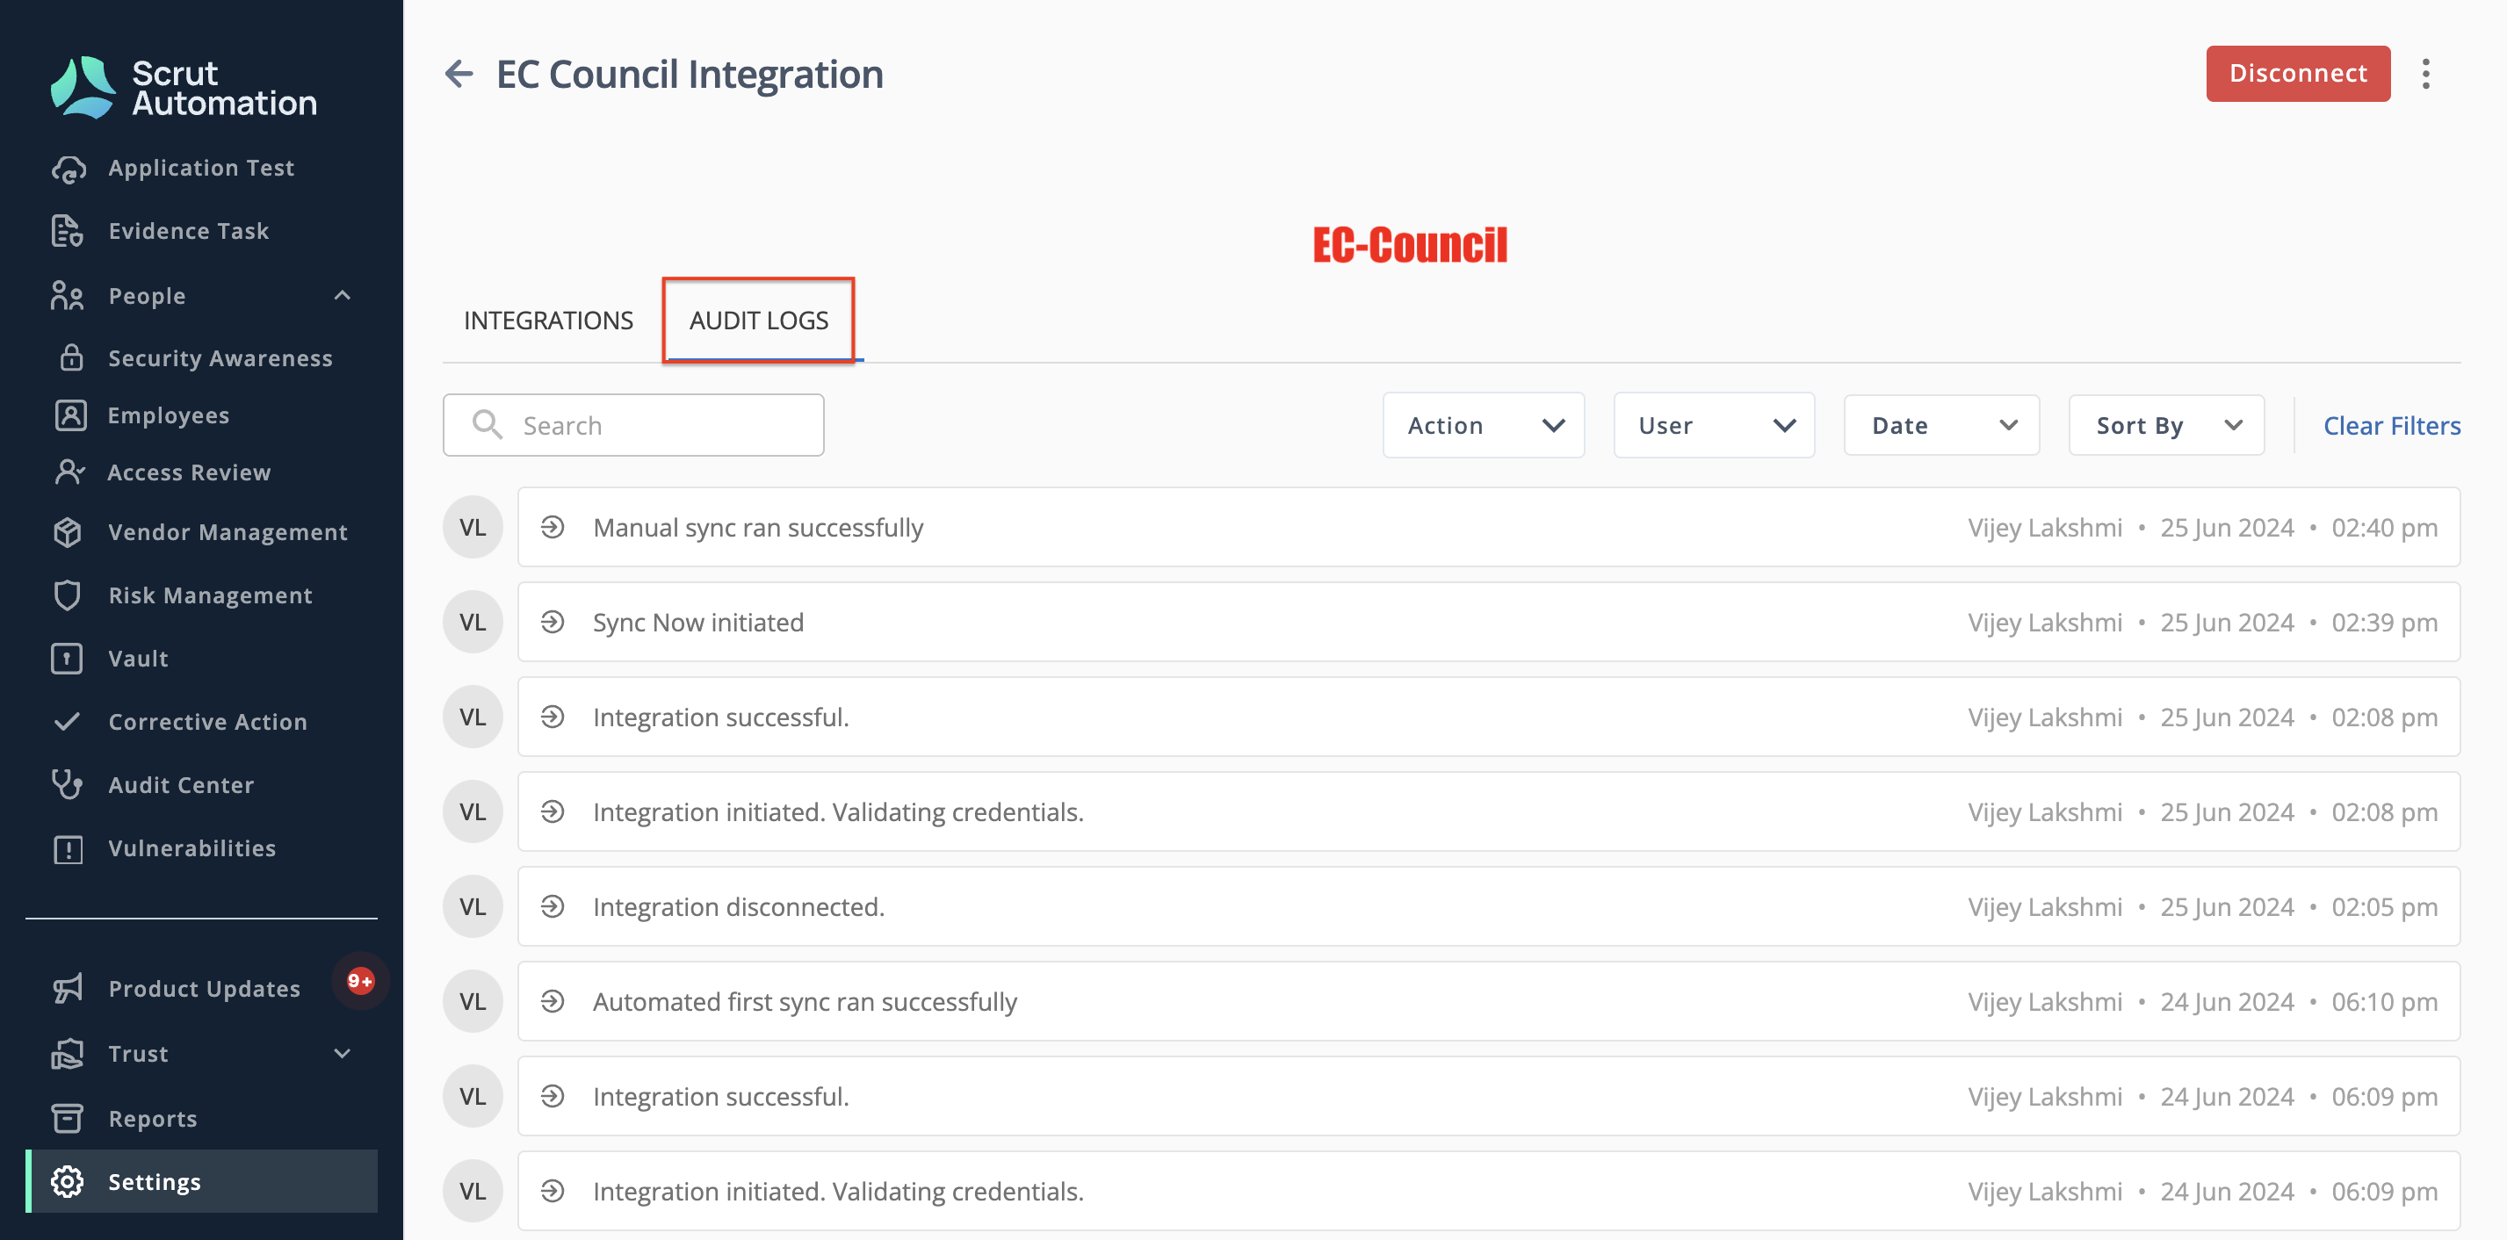Image resolution: width=2507 pixels, height=1240 pixels.
Task: Open the Sort By dropdown
Action: [x=2166, y=424]
